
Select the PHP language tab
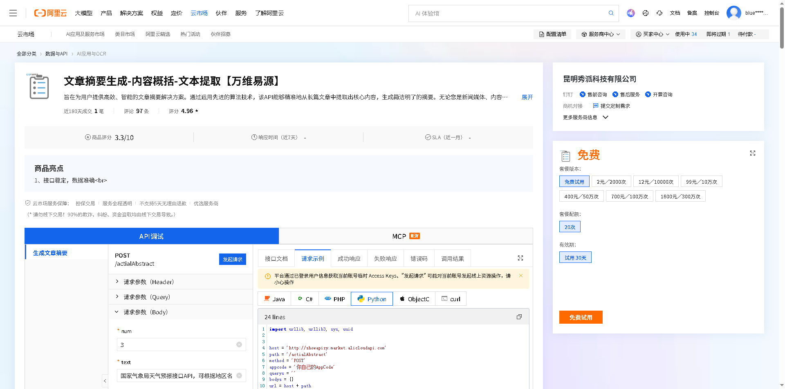click(x=335, y=299)
